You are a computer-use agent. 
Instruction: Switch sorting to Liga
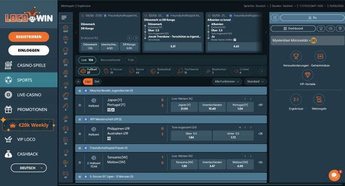point(88,82)
